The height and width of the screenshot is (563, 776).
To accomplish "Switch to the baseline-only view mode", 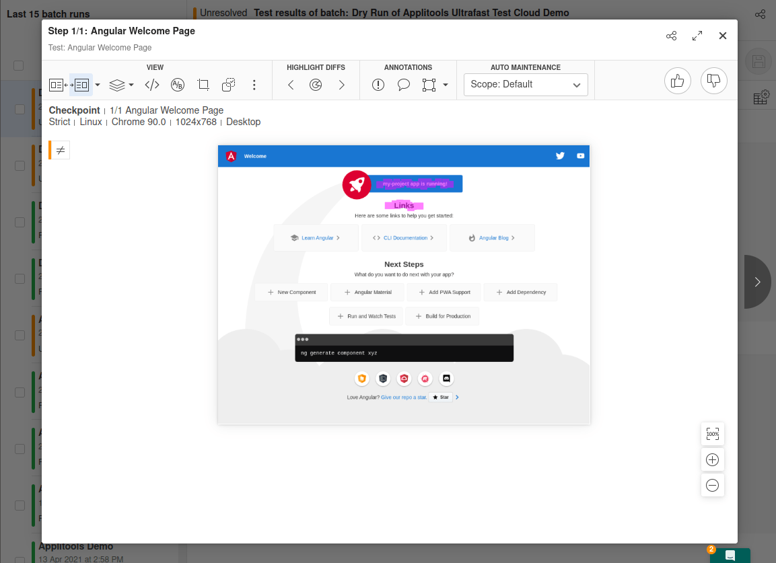I will pos(57,85).
